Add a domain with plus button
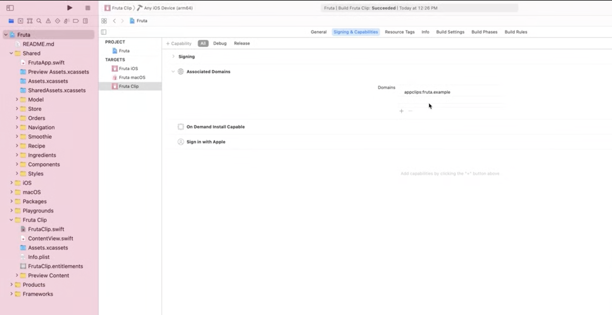The width and height of the screenshot is (612, 315). click(x=401, y=111)
